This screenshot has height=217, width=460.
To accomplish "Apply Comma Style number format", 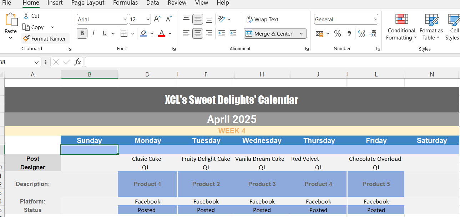I will 349,34.
